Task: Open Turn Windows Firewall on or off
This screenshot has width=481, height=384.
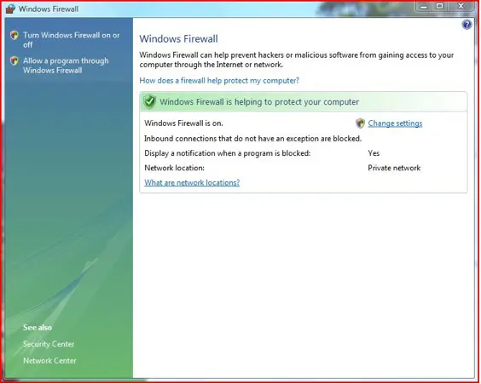Action: 71,40
